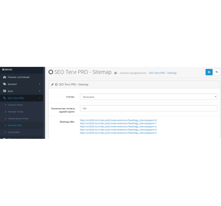Click Каналы продвижения breadcrumb link
The width and height of the screenshot is (221, 206).
[133, 73]
